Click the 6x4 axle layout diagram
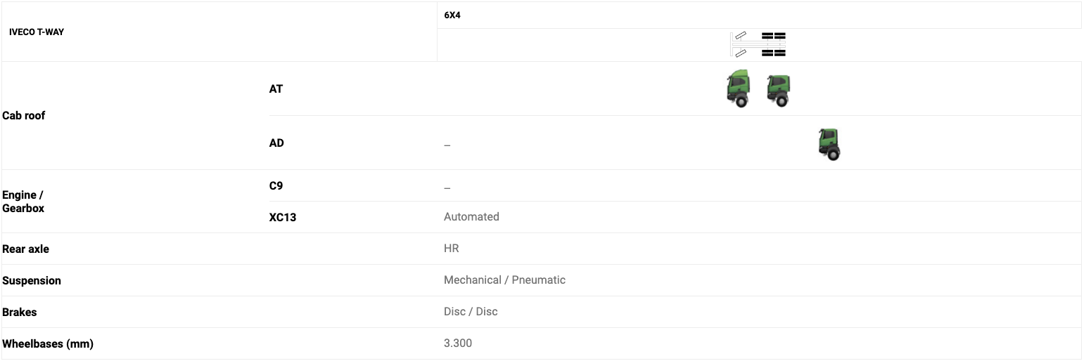The width and height of the screenshot is (1084, 361). (758, 44)
